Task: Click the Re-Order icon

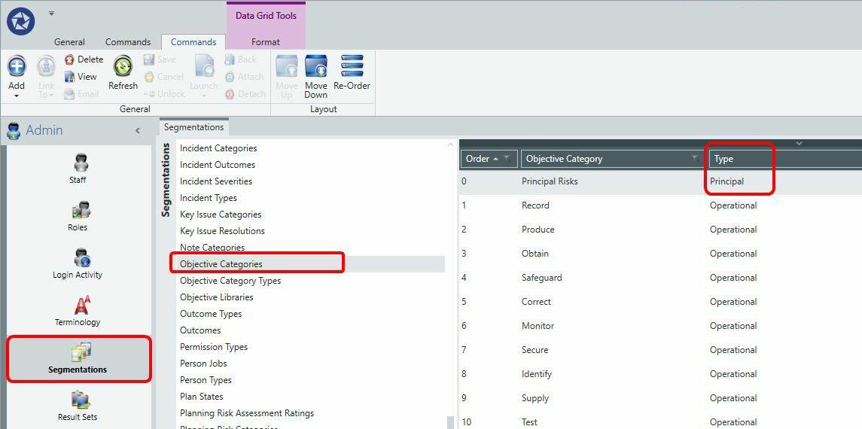Action: (352, 66)
